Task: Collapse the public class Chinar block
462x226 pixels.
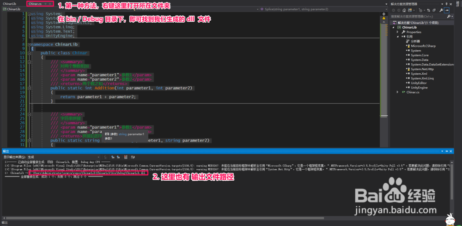Action: (29, 53)
